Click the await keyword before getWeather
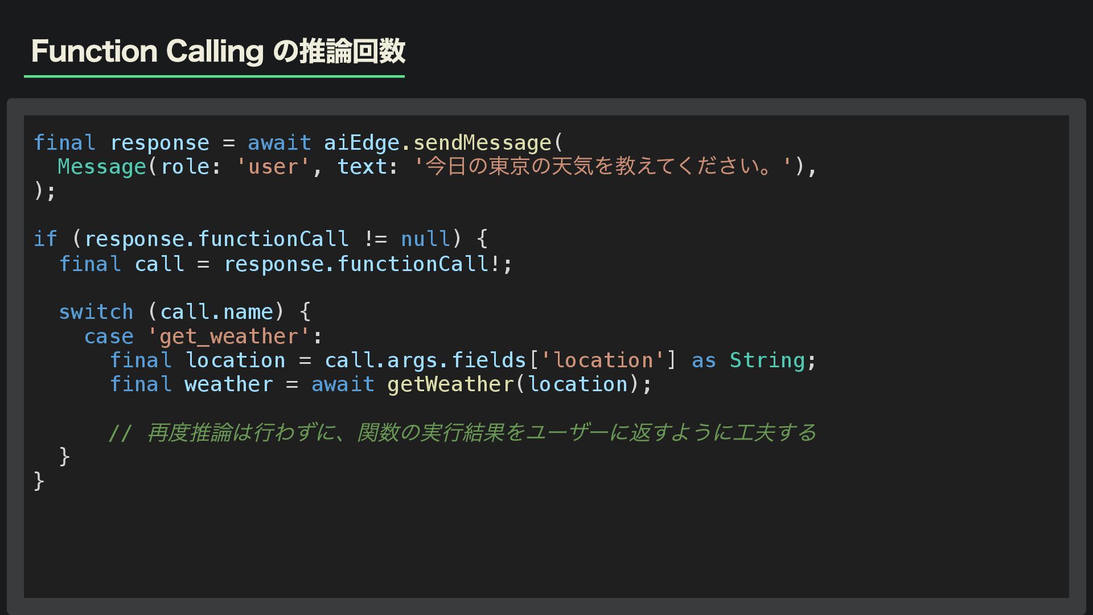Image resolution: width=1093 pixels, height=615 pixels. pos(343,384)
